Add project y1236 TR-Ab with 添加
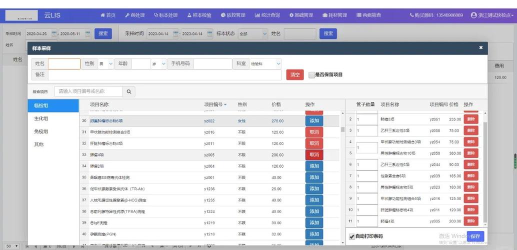517x250 pixels. click(x=314, y=188)
